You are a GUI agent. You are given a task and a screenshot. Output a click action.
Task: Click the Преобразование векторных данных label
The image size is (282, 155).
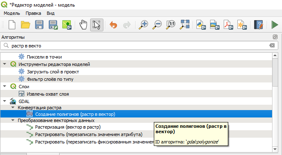click(x=56, y=120)
